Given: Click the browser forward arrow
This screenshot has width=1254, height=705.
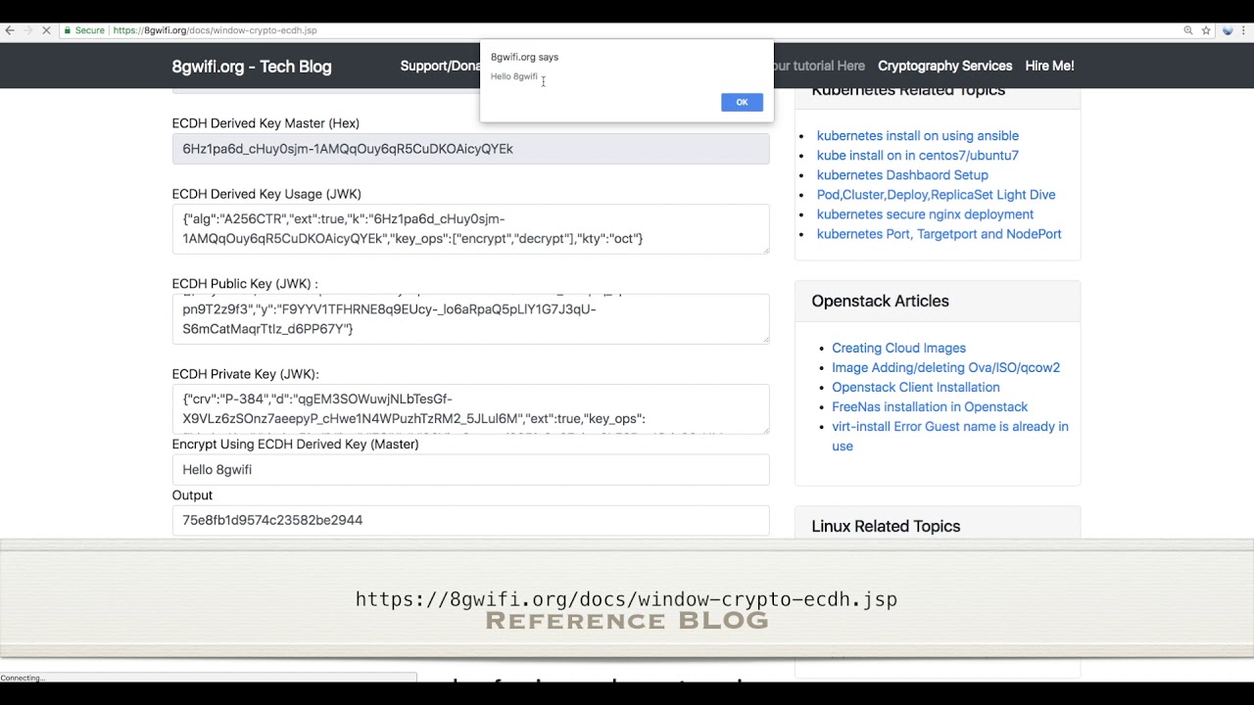Looking at the screenshot, I should (27, 30).
